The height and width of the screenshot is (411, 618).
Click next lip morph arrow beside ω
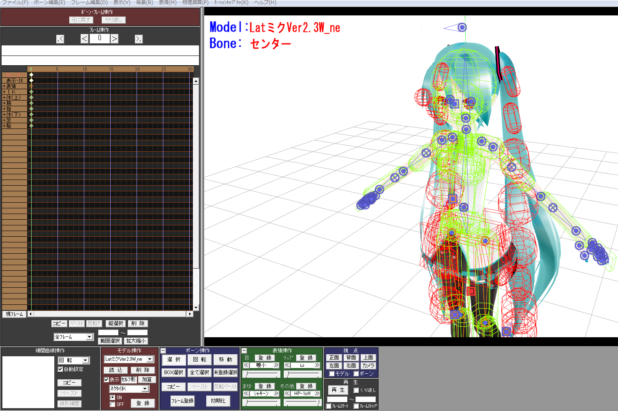tap(317, 365)
